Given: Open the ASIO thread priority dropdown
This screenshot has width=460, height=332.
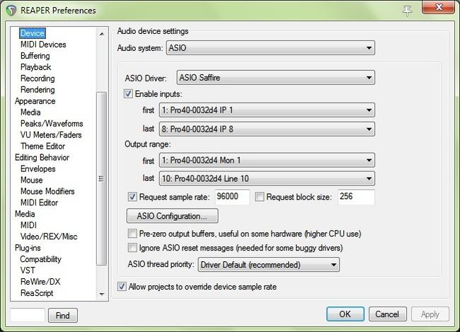Looking at the screenshot, I should click(268, 265).
